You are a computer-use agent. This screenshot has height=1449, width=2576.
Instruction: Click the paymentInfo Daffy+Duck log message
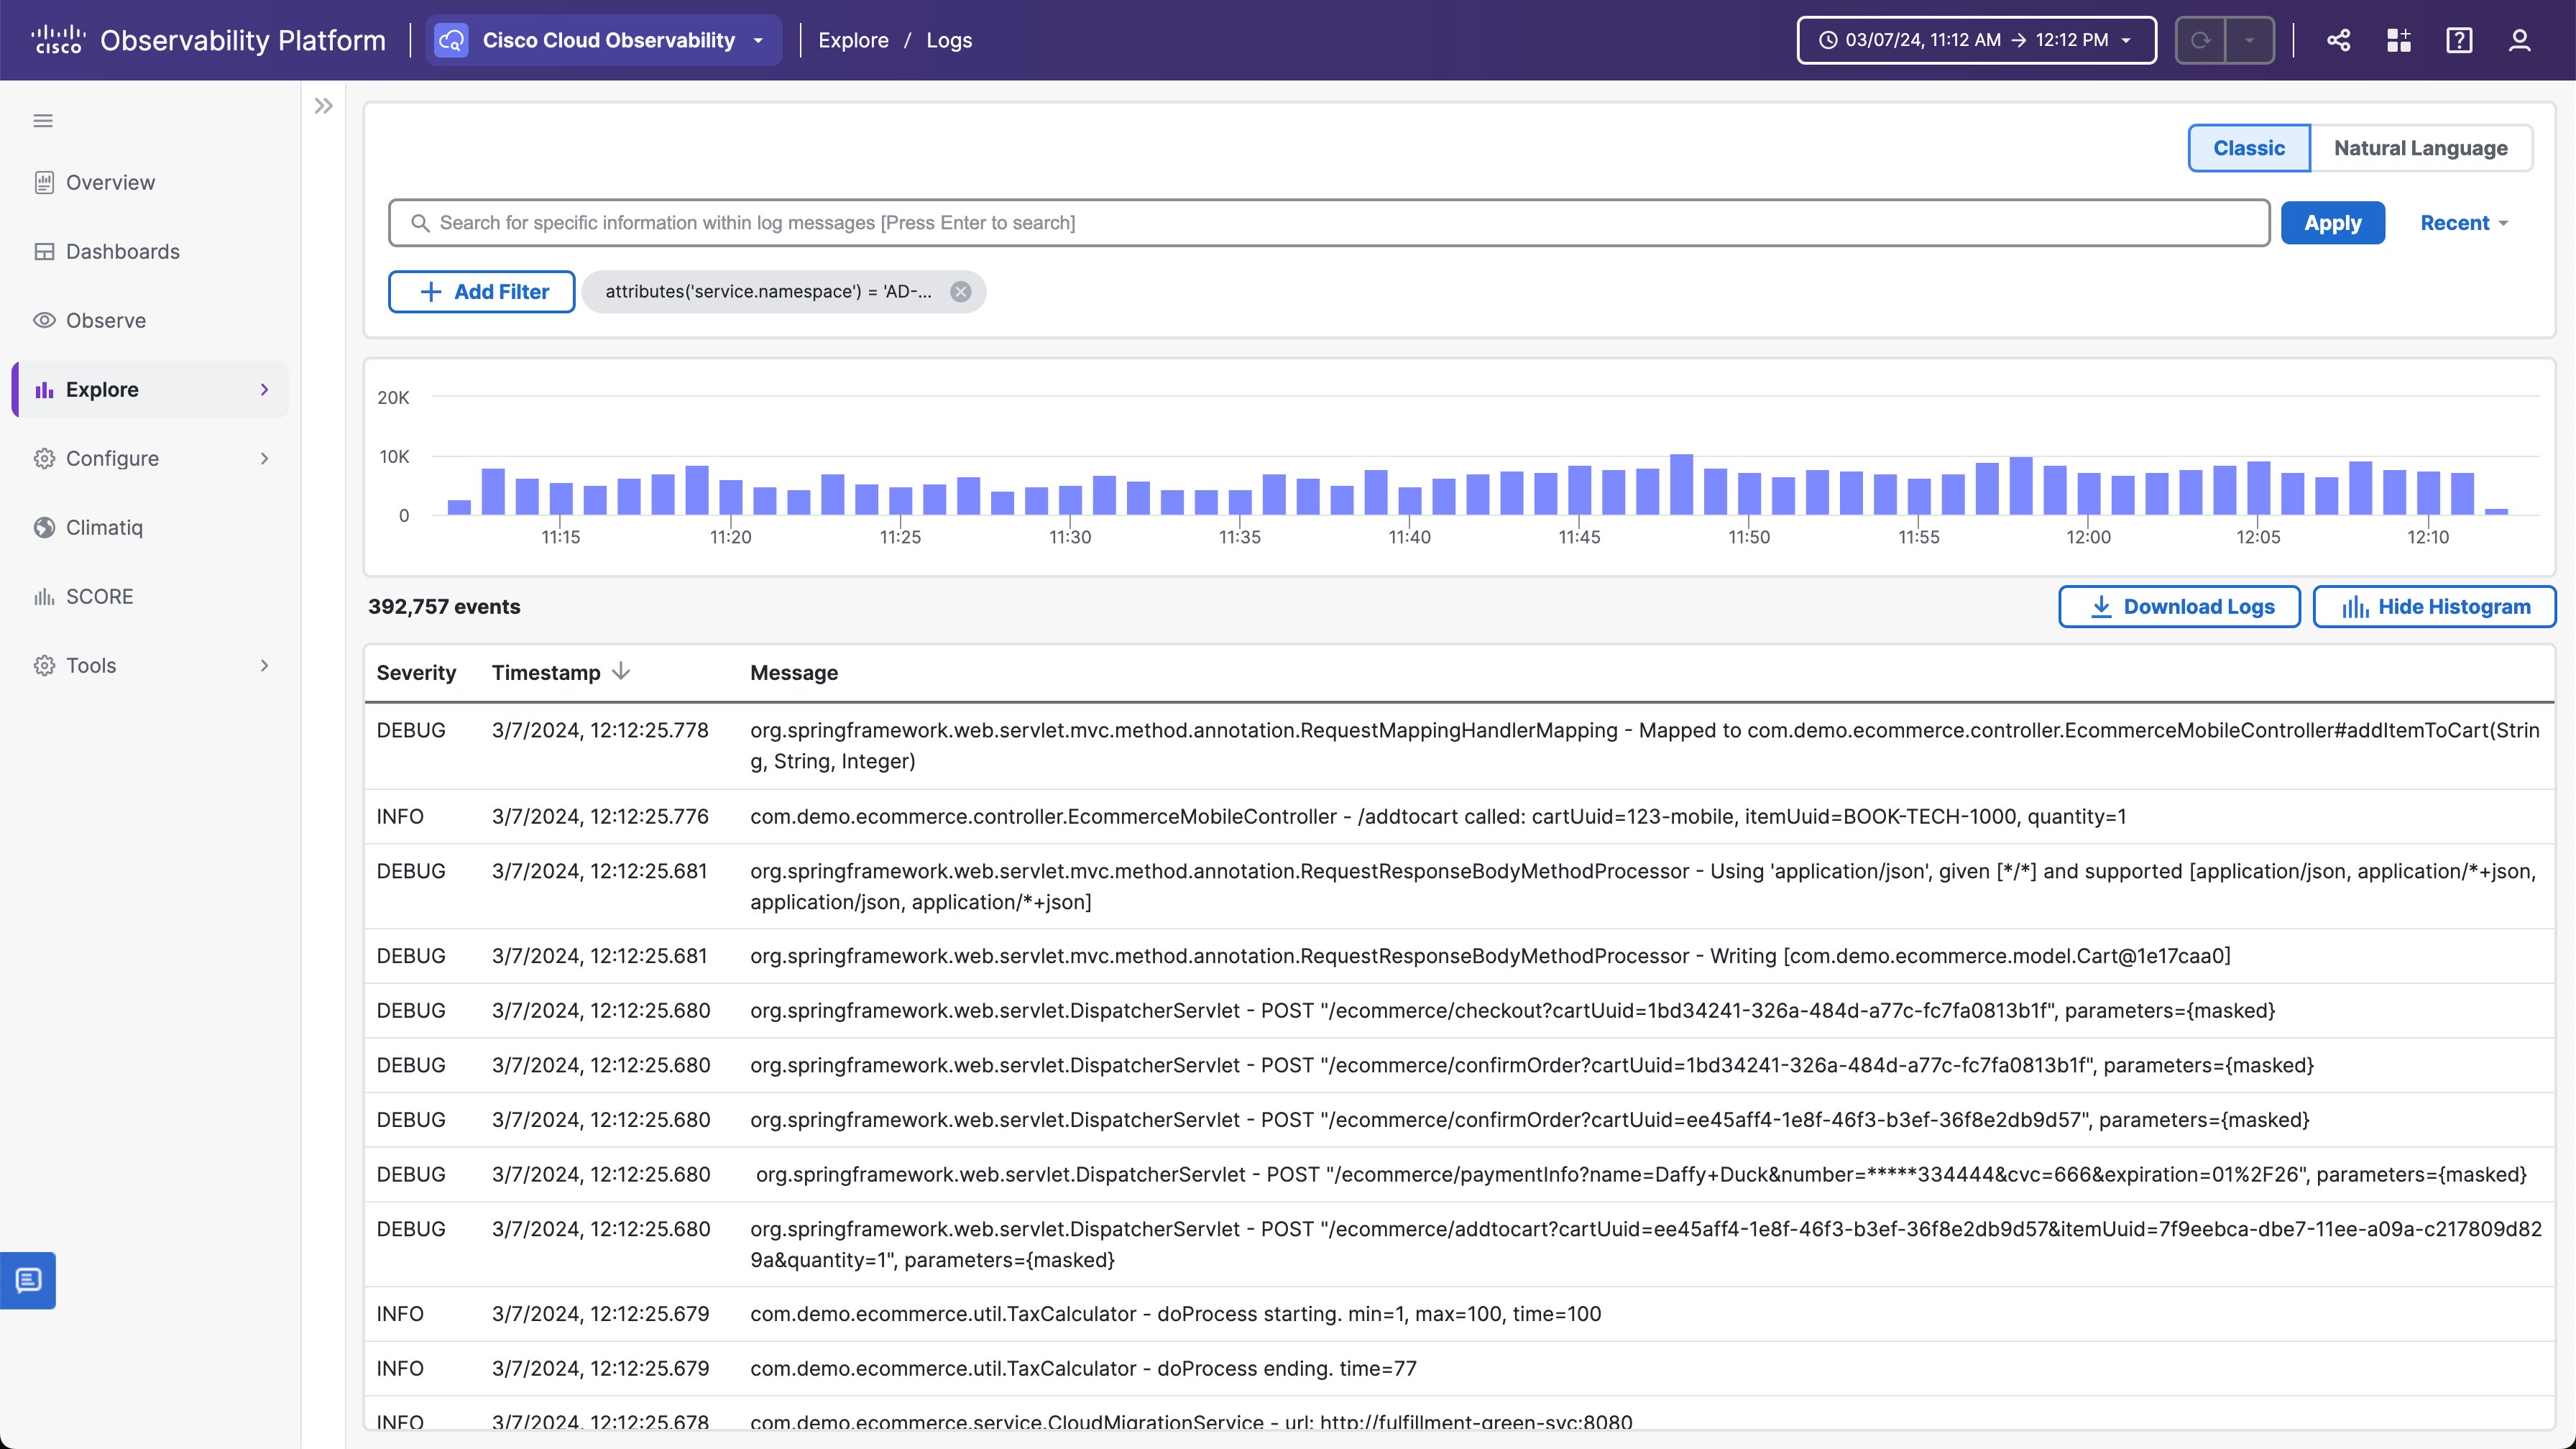pos(1641,1174)
